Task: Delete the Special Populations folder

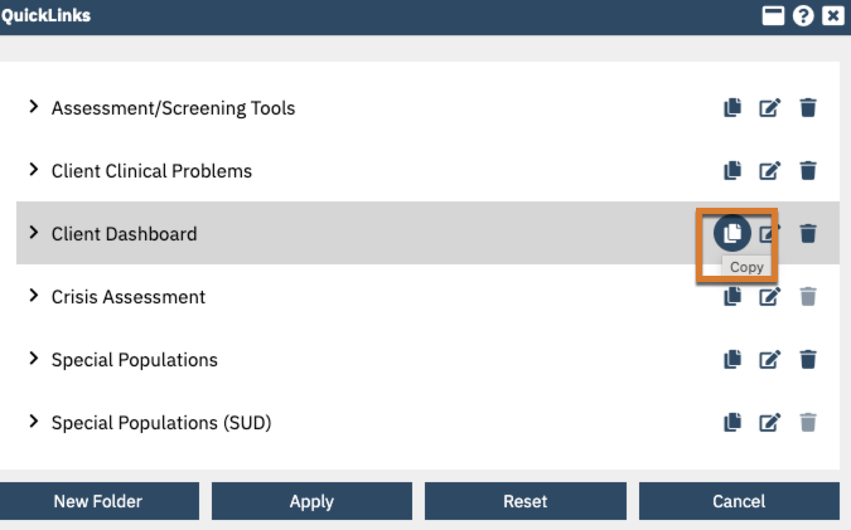Action: tap(808, 359)
